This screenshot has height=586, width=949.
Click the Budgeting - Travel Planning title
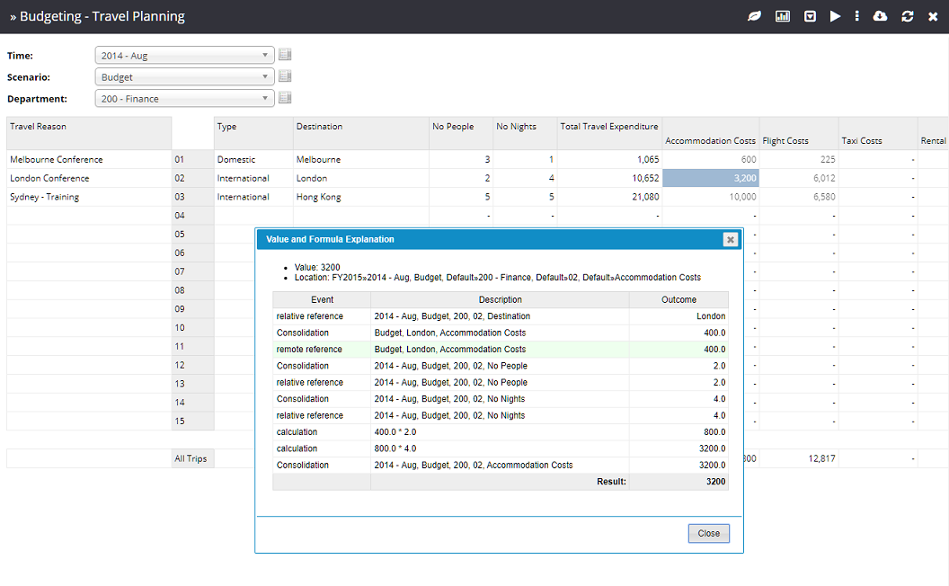pyautogui.click(x=99, y=15)
